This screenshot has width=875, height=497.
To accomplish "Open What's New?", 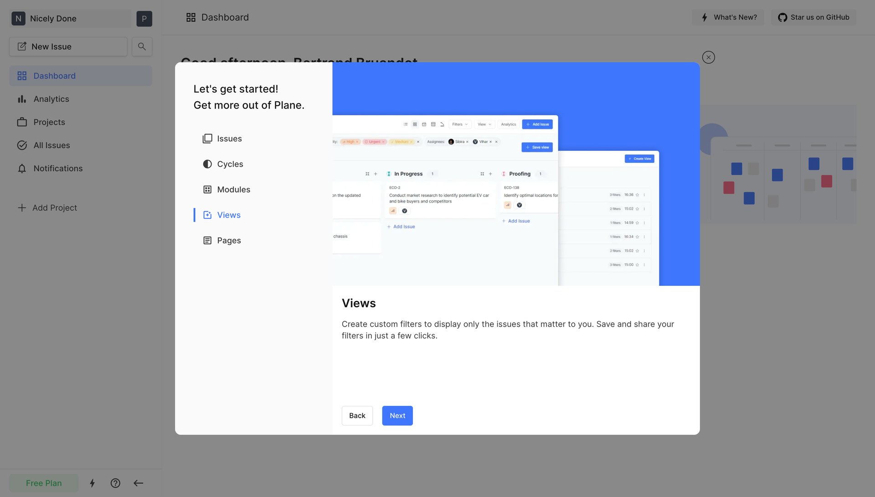I will click(727, 17).
